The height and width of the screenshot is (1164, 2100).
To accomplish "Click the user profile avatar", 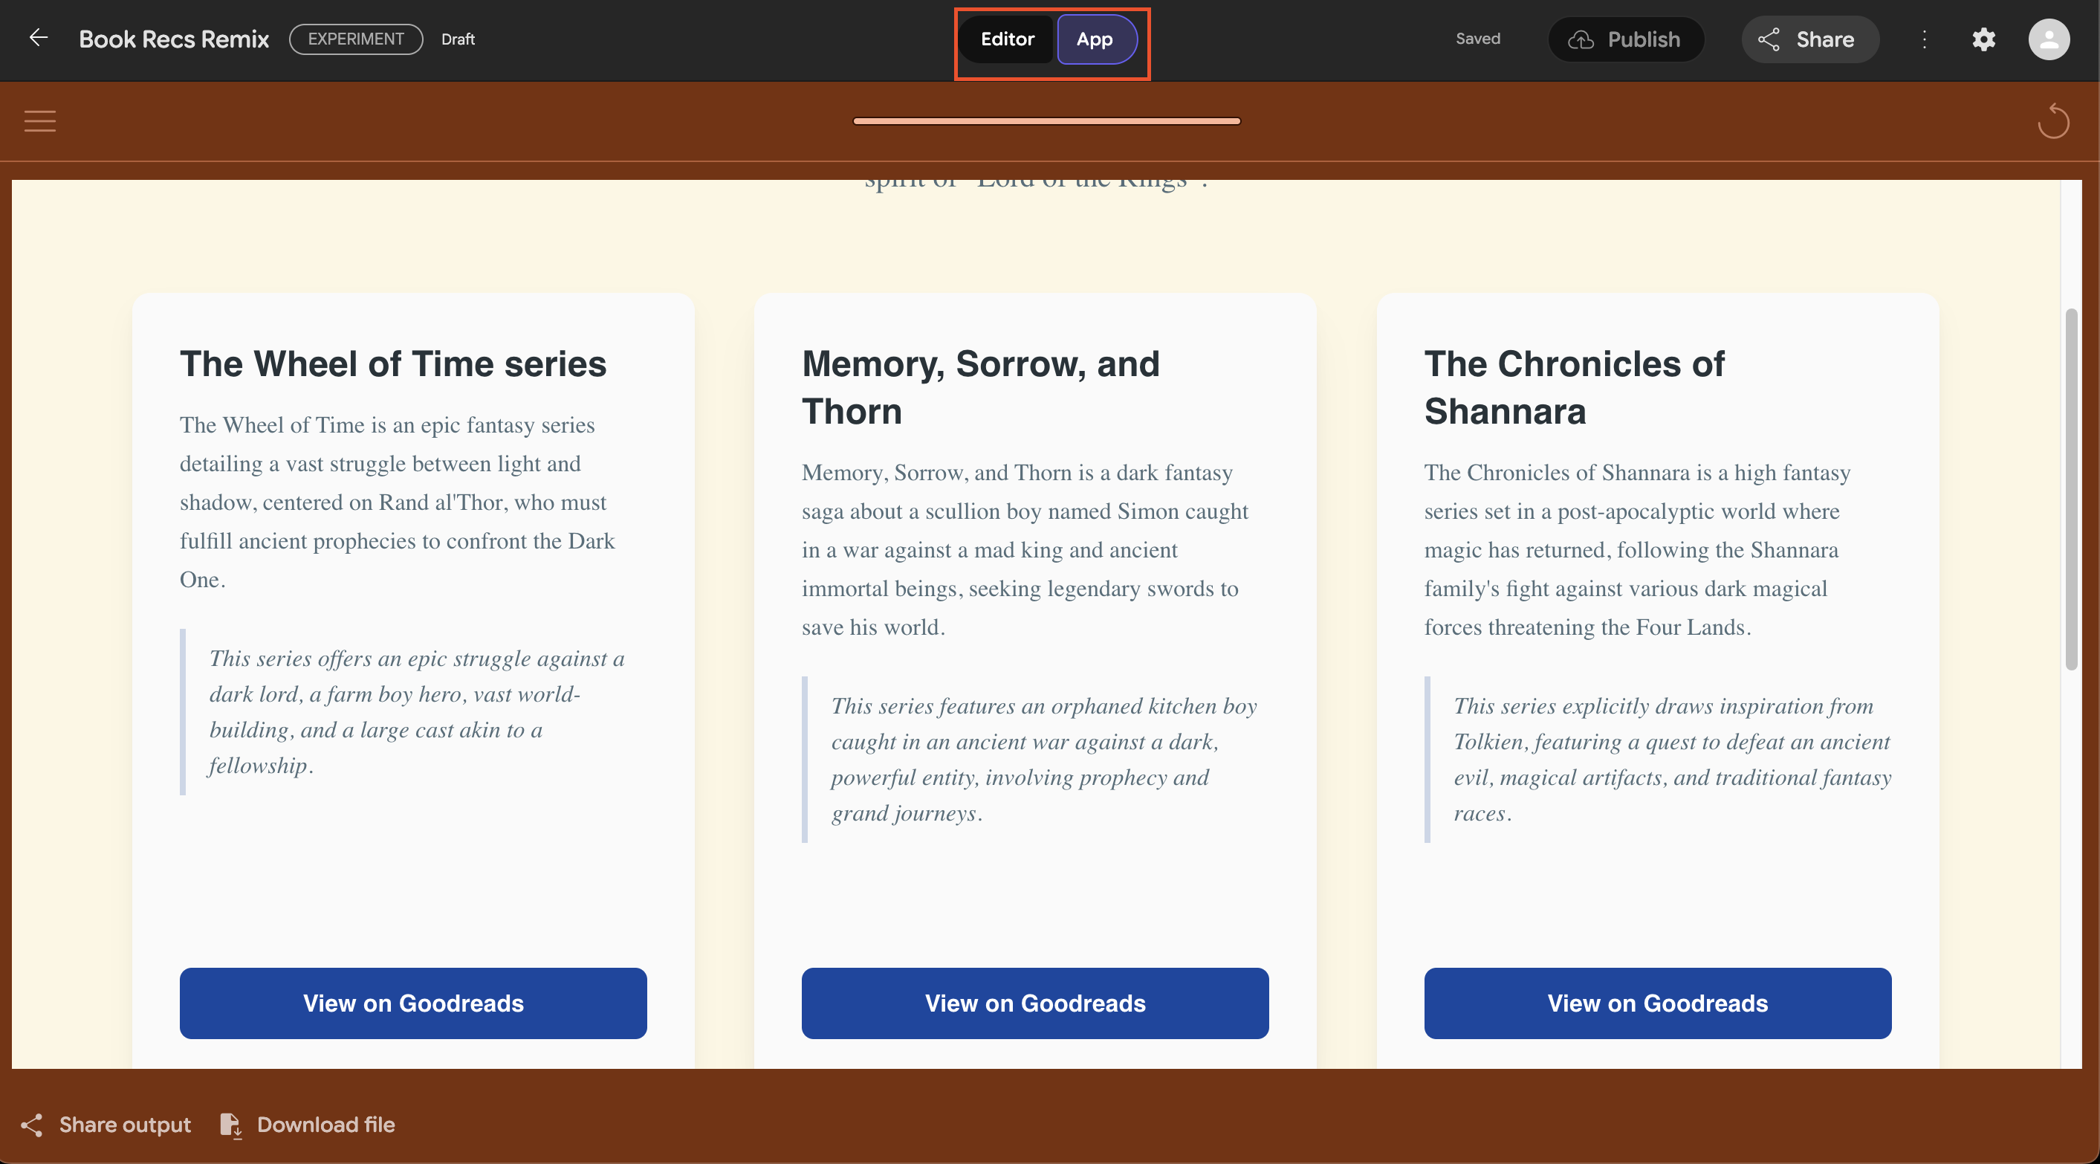I will 2048,39.
